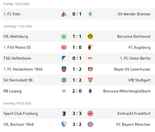Click the VfL Wolfsburg green logo
The image size is (155, 132).
64,36
